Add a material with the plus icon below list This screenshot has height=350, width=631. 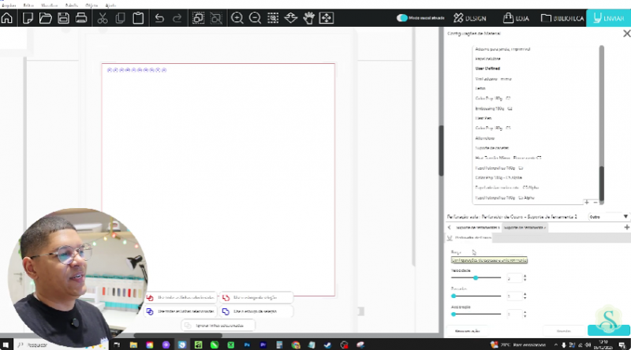click(x=587, y=203)
